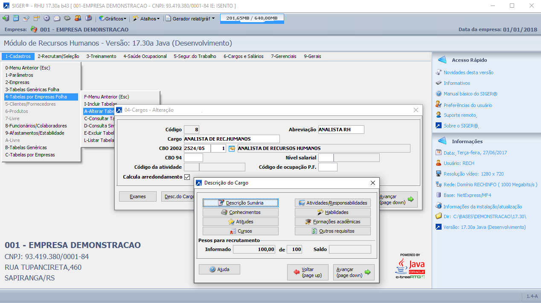Click the exit door icon in toolbar
541x303 pixels.
pyautogui.click(x=6, y=18)
